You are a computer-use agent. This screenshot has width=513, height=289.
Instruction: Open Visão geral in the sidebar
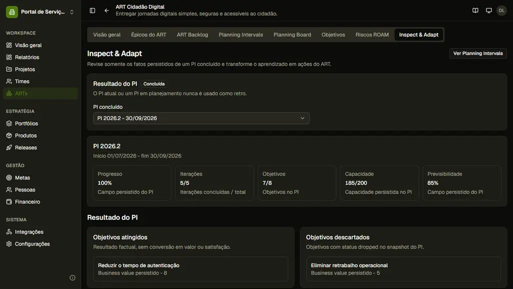pos(41,45)
